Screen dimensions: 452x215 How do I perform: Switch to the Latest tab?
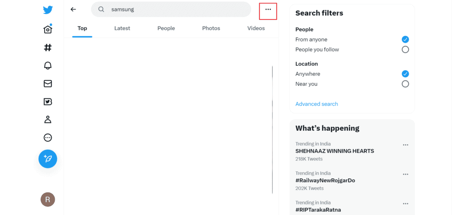coord(122,28)
